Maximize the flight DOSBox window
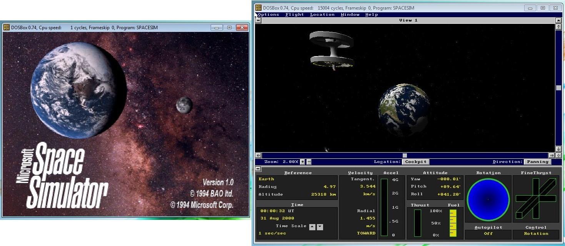 (543, 8)
